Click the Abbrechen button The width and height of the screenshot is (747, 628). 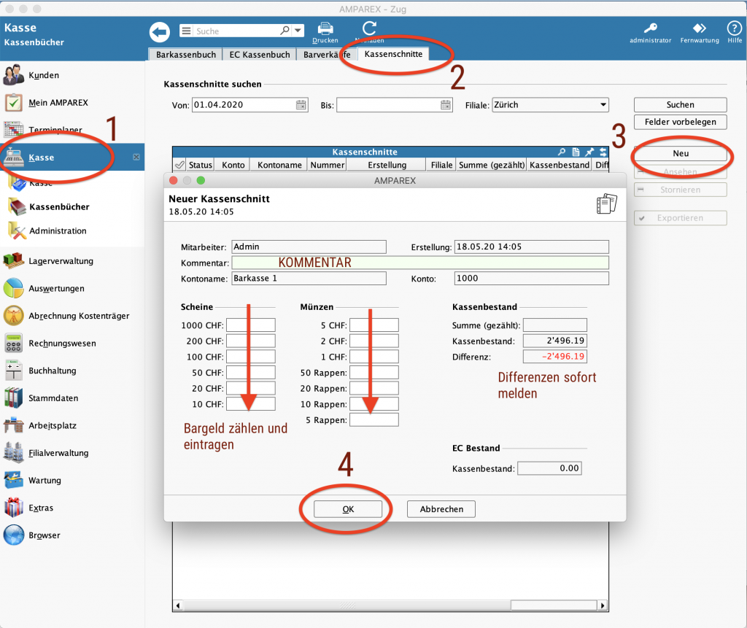(441, 509)
